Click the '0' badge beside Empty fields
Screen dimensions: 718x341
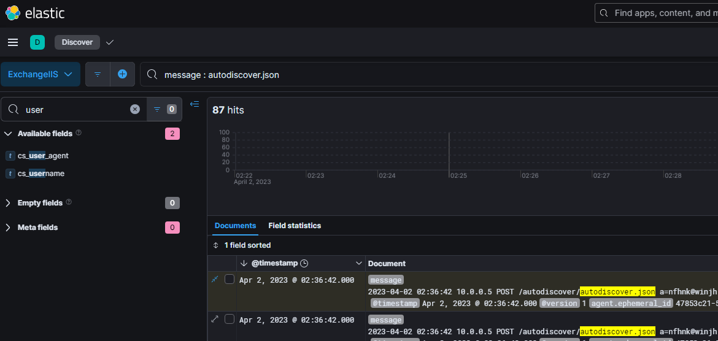[172, 203]
